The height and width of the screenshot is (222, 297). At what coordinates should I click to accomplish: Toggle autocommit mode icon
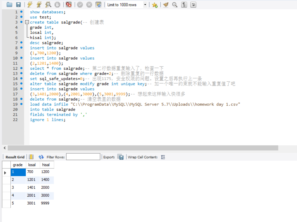point(98,5)
